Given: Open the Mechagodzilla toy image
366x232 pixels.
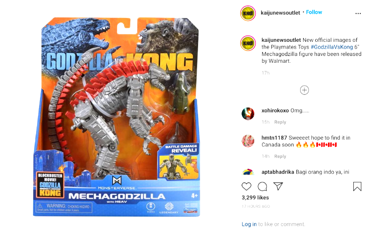Looking at the screenshot, I should [117, 117].
